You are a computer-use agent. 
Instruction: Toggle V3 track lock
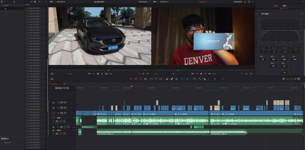click(58, 102)
